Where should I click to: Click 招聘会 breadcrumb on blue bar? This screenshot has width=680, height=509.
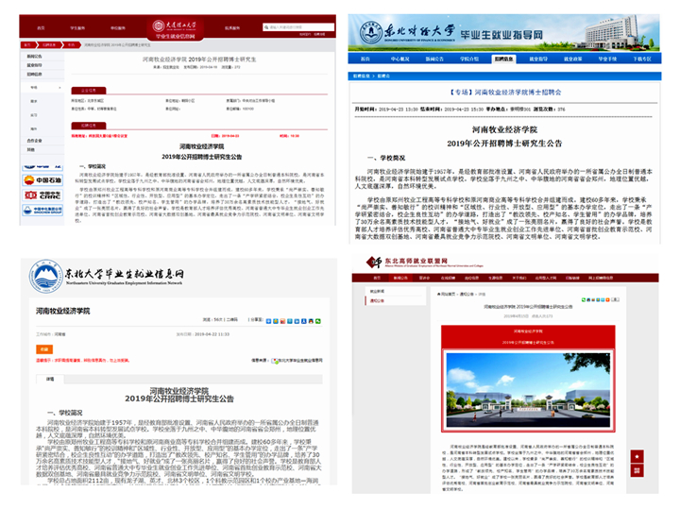click(x=382, y=76)
